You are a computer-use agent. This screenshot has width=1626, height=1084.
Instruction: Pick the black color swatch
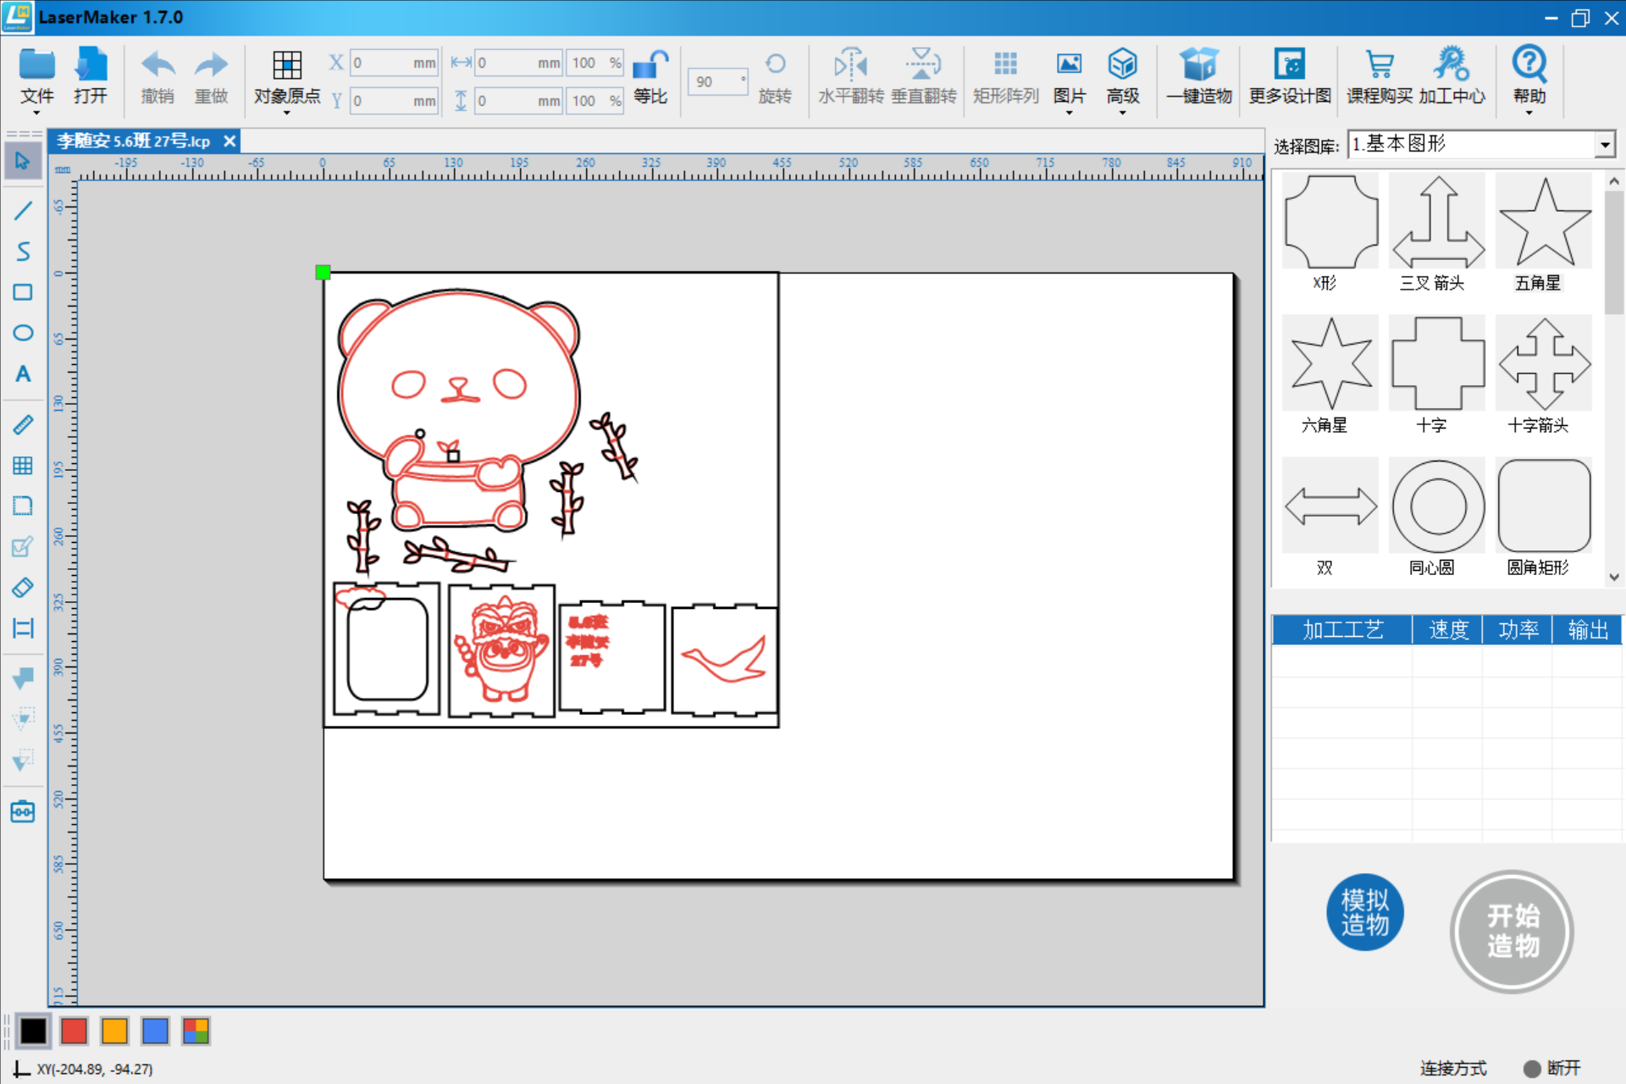[x=33, y=1031]
